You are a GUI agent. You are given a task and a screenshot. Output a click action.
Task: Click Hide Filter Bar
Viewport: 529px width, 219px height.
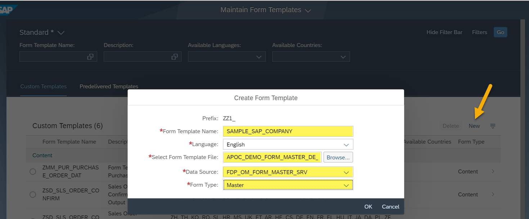444,32
